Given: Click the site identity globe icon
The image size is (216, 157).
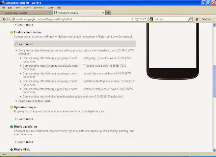Looking at the screenshot, I should (x=13, y=19).
